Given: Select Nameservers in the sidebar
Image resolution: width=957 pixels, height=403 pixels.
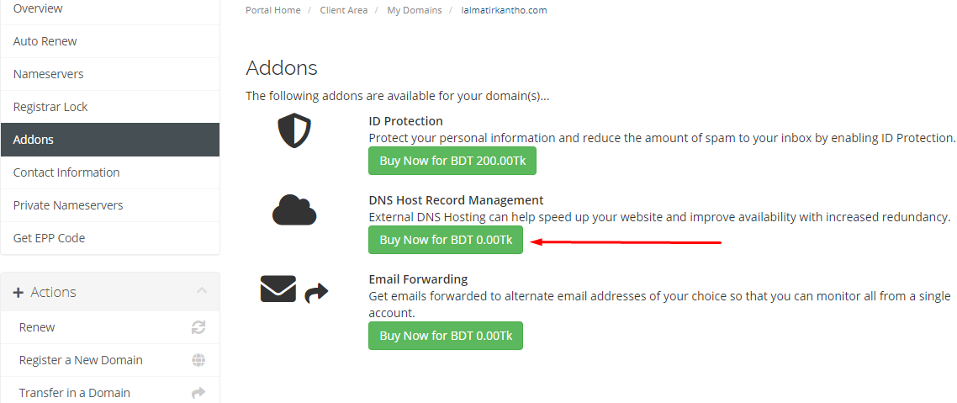Looking at the screenshot, I should [x=110, y=74].
